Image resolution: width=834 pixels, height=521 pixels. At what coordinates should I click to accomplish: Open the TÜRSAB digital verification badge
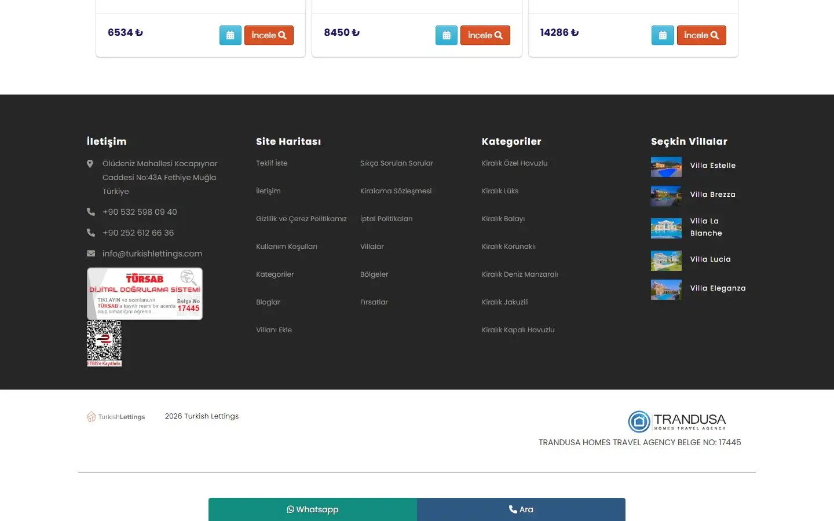click(x=145, y=293)
